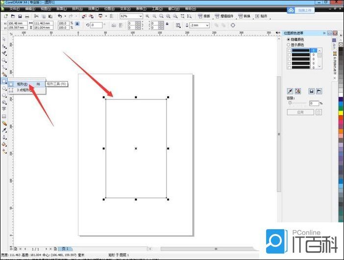Select the 显示颜色 radio button
Image resolution: width=344 pixels, height=260 pixels.
pos(289,45)
